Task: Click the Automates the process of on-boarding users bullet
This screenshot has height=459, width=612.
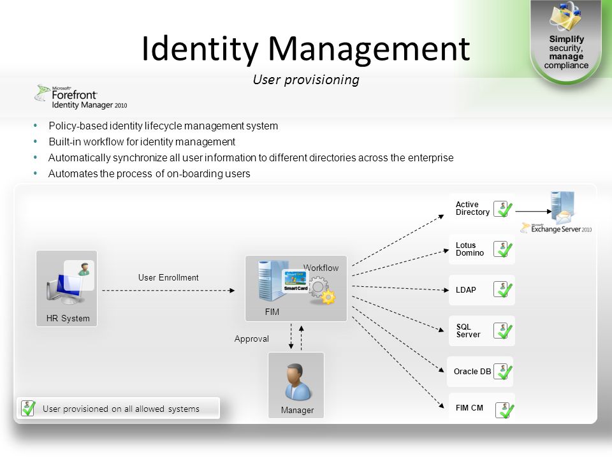Action: pos(149,173)
